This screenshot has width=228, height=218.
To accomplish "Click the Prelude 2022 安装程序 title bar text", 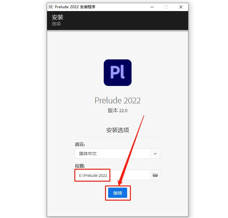I will pyautogui.click(x=75, y=7).
